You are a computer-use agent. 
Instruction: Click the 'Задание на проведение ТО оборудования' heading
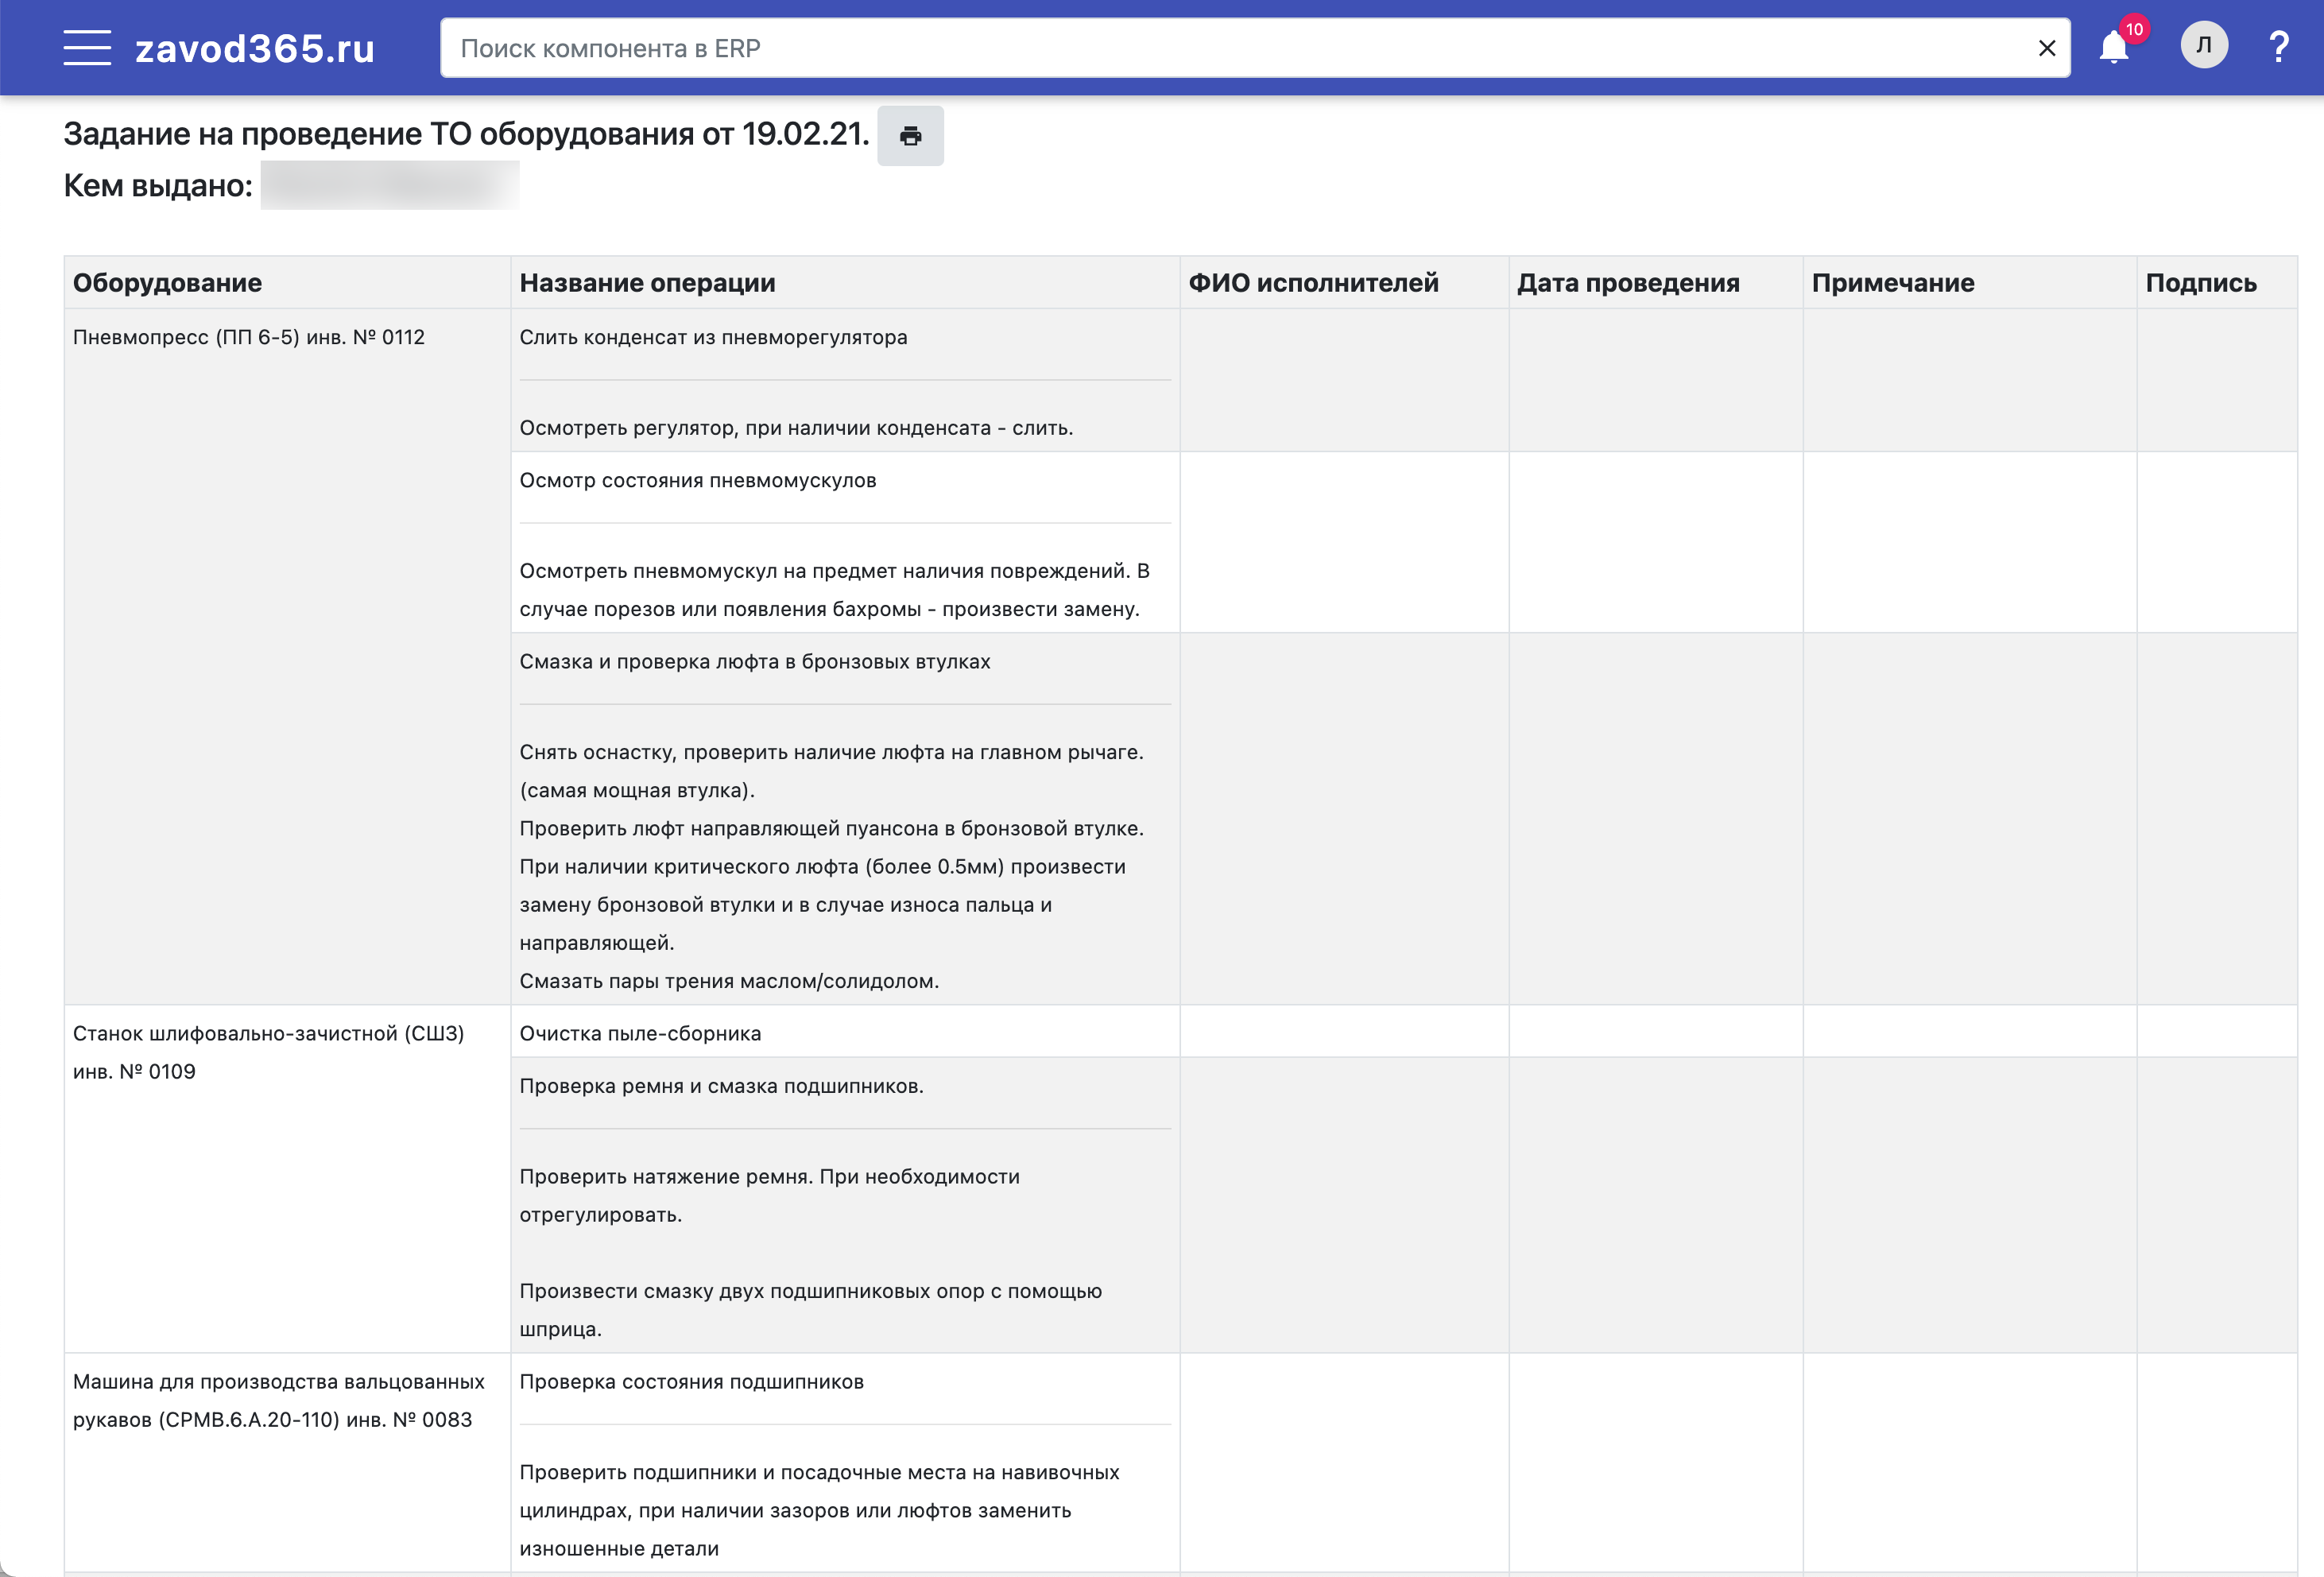466,133
